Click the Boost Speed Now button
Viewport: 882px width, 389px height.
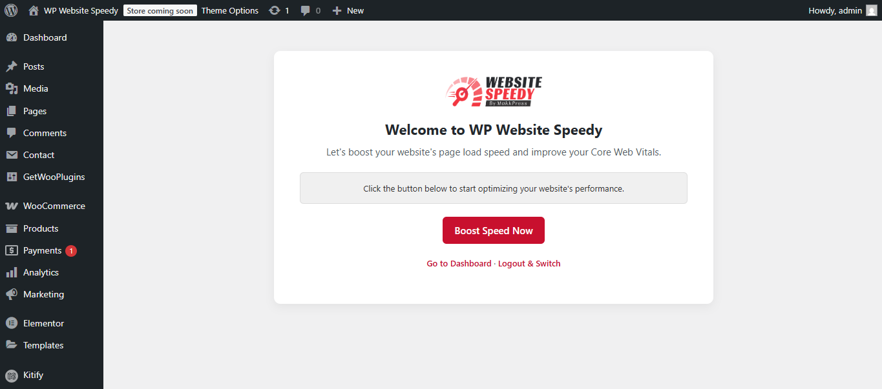click(x=494, y=230)
